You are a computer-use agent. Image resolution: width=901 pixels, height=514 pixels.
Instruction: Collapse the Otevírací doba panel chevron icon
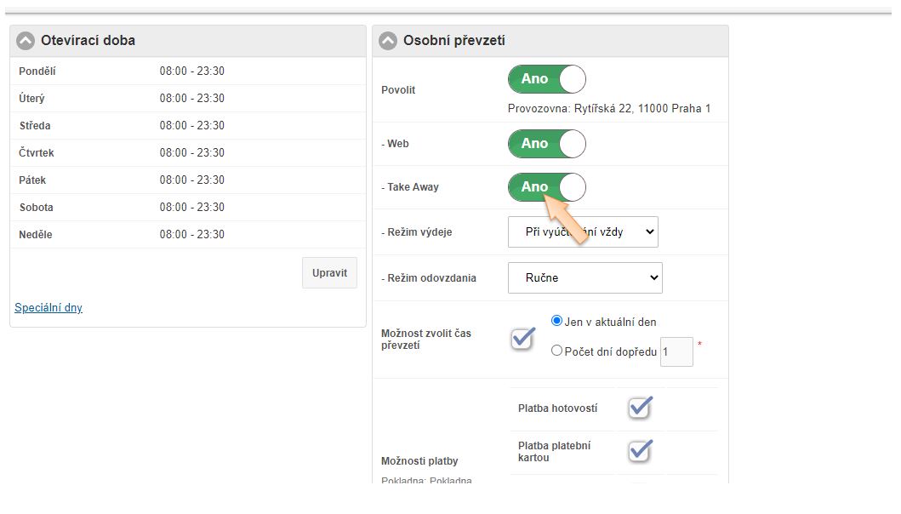[x=26, y=41]
